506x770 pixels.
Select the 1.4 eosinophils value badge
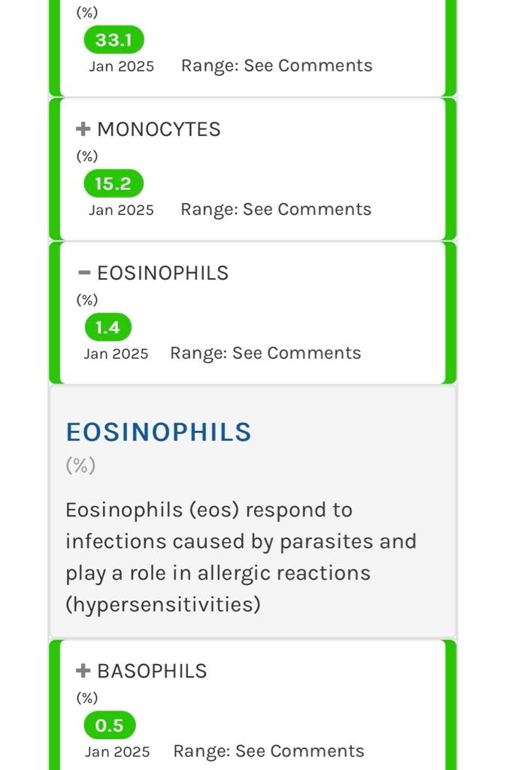pos(108,328)
